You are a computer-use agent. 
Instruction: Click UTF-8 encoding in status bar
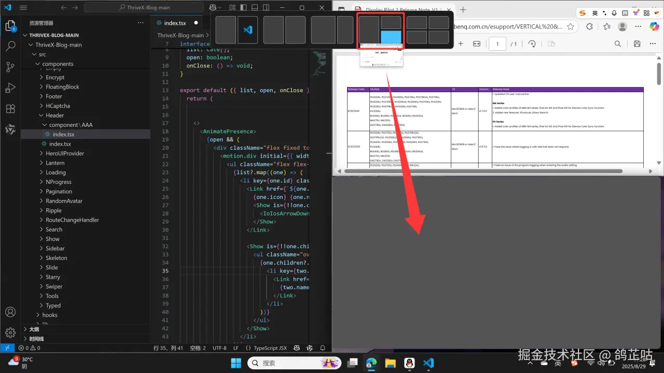(x=219, y=348)
